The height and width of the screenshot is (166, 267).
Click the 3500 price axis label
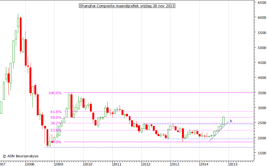262,93
